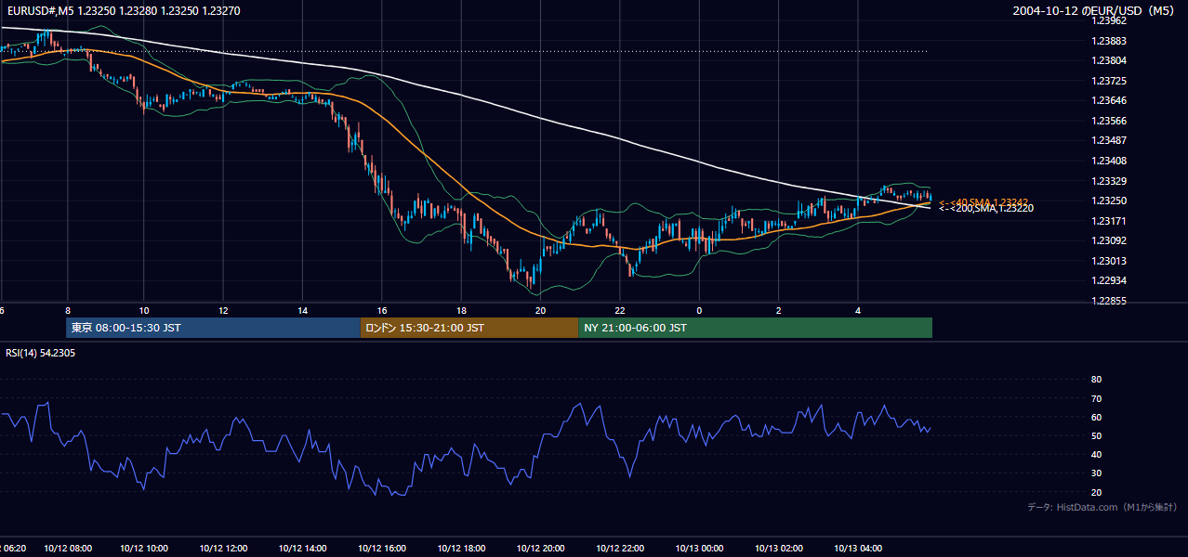1188x557 pixels.
Task: Click hour 22 on the chart time axis
Action: tap(620, 310)
